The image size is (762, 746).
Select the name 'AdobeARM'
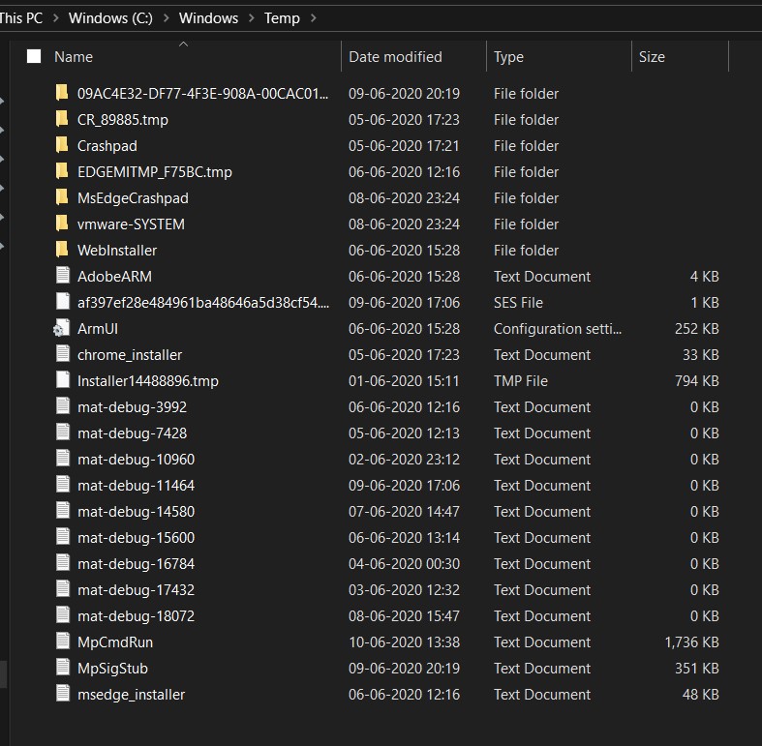click(x=114, y=277)
